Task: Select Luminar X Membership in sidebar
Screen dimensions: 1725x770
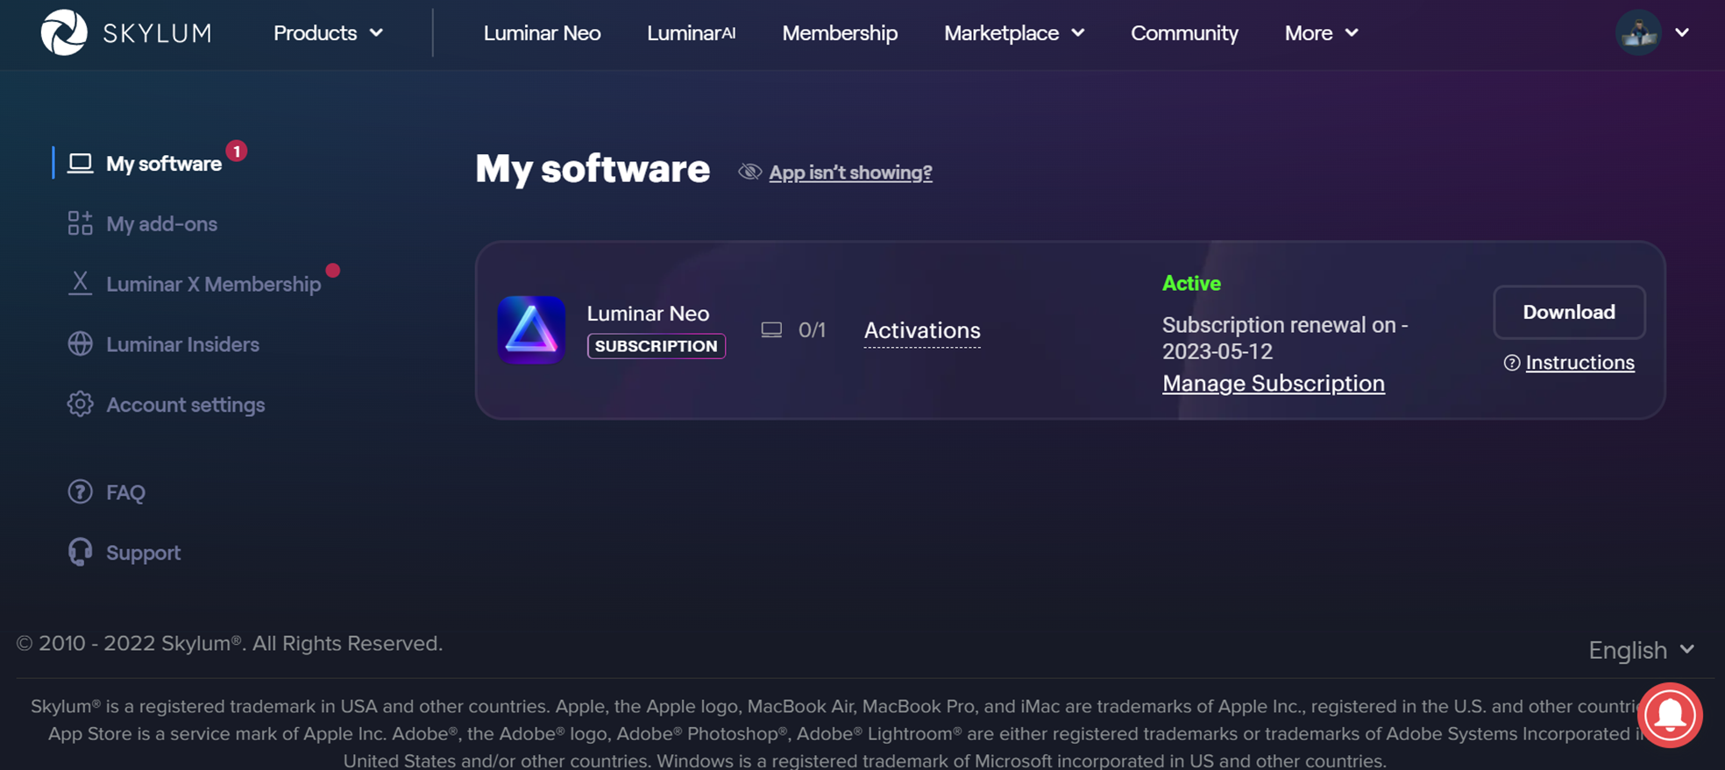Action: click(213, 284)
